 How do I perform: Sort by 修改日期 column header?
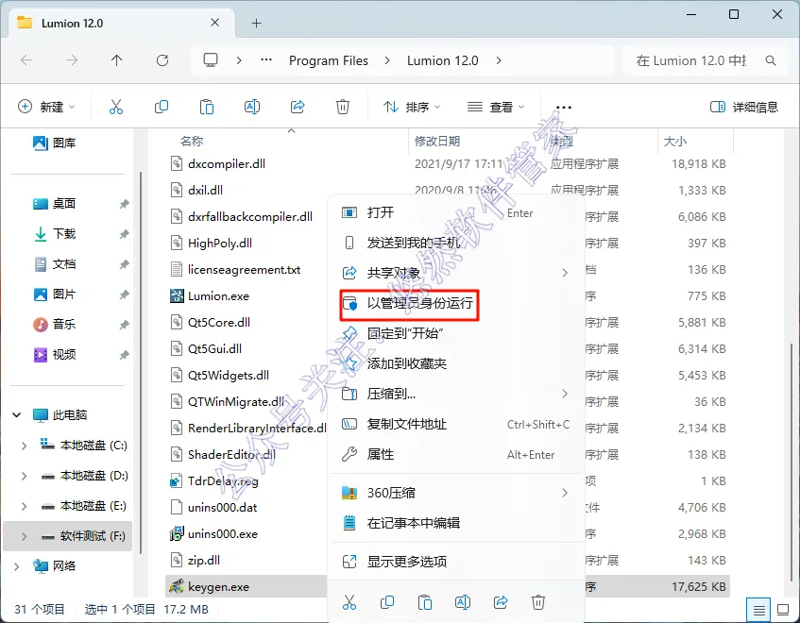(x=437, y=142)
